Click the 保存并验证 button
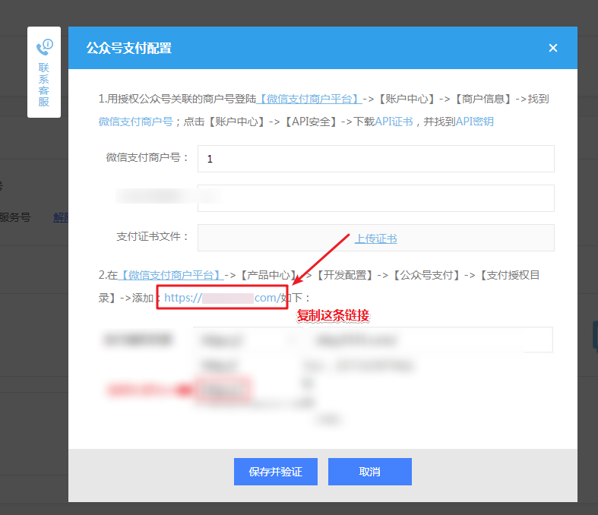This screenshot has width=598, height=515. coord(275,472)
